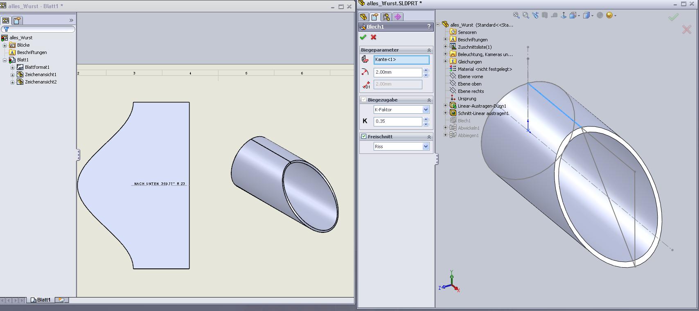This screenshot has height=311, width=699.
Task: Click the Edit Appearance yellow sphere icon
Action: click(x=609, y=15)
